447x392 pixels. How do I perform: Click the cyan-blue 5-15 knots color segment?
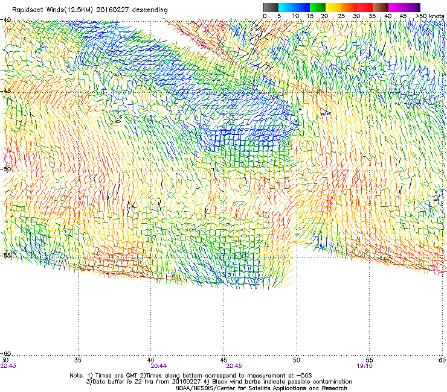click(x=294, y=7)
